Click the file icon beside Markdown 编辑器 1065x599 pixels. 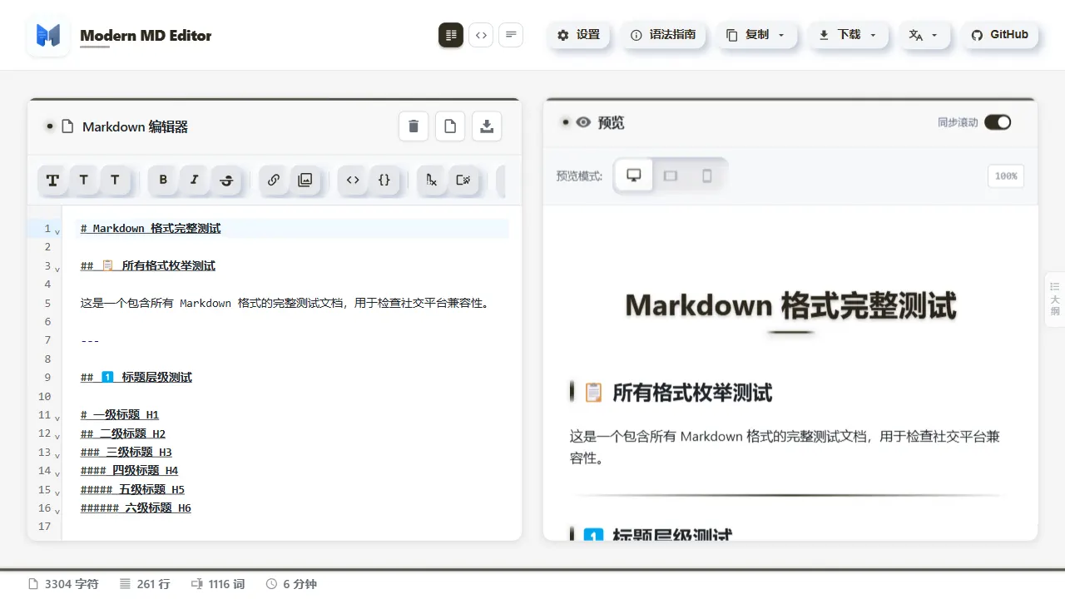(68, 126)
